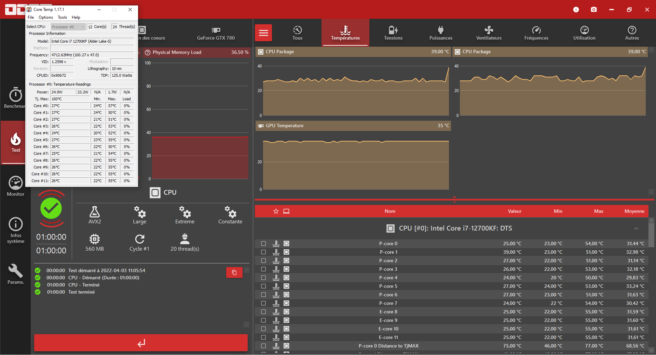Tick the checkbox for P-core 1
The width and height of the screenshot is (656, 355).
click(x=263, y=252)
